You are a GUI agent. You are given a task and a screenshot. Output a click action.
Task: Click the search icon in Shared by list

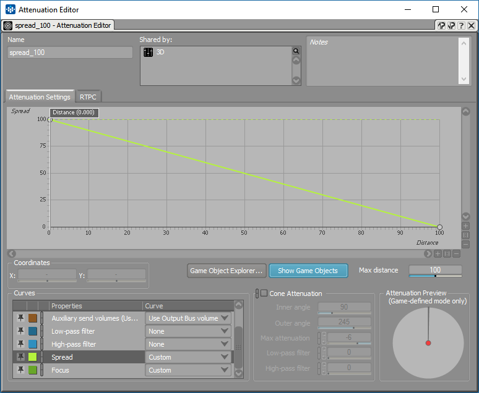click(296, 51)
